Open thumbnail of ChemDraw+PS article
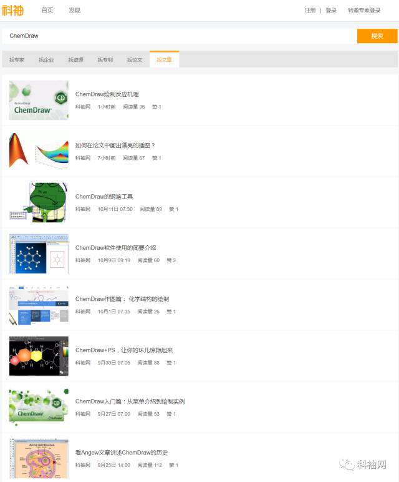Viewport: 399px width, 482px height. 39,356
